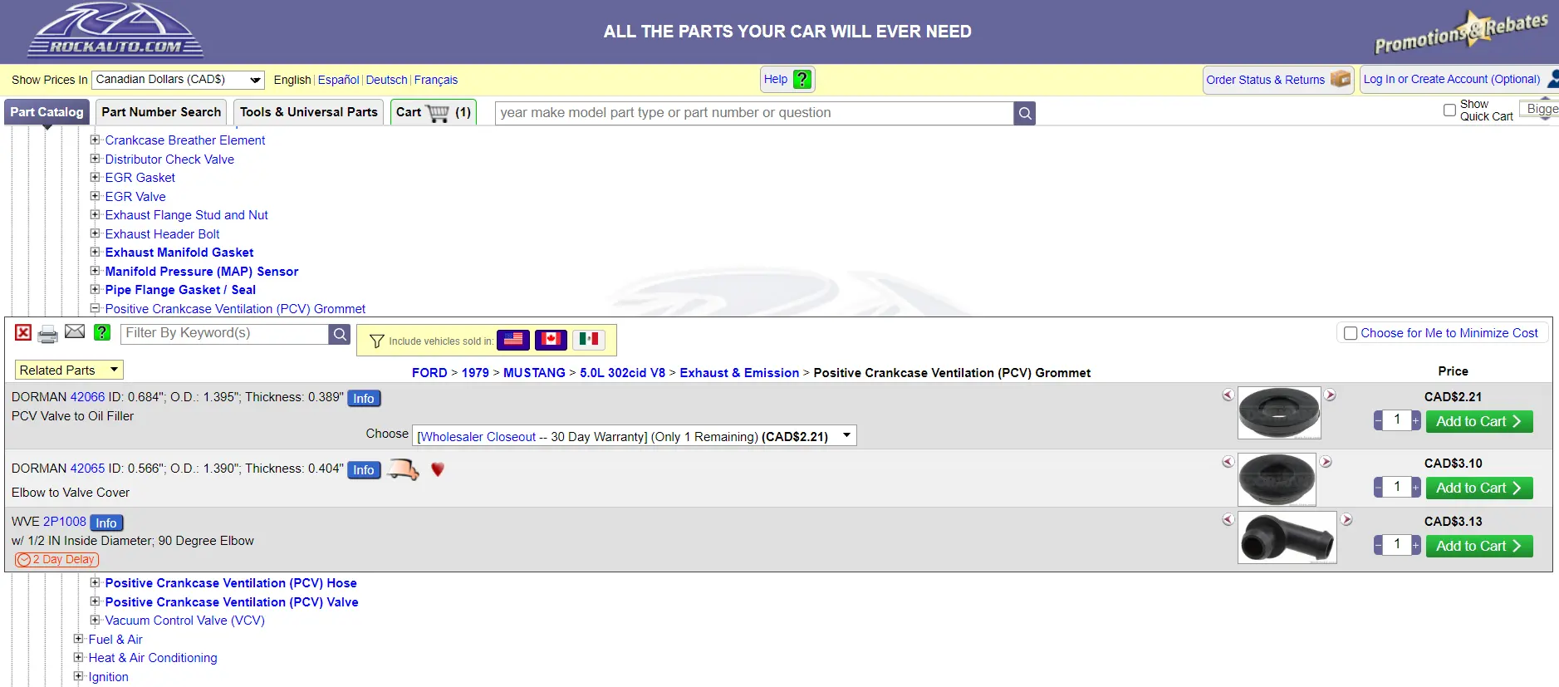The height and width of the screenshot is (687, 1559).
Task: Open the Promotions & Rebates star link
Action: click(1462, 32)
